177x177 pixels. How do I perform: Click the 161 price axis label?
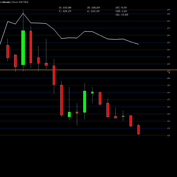click(x=169, y=107)
